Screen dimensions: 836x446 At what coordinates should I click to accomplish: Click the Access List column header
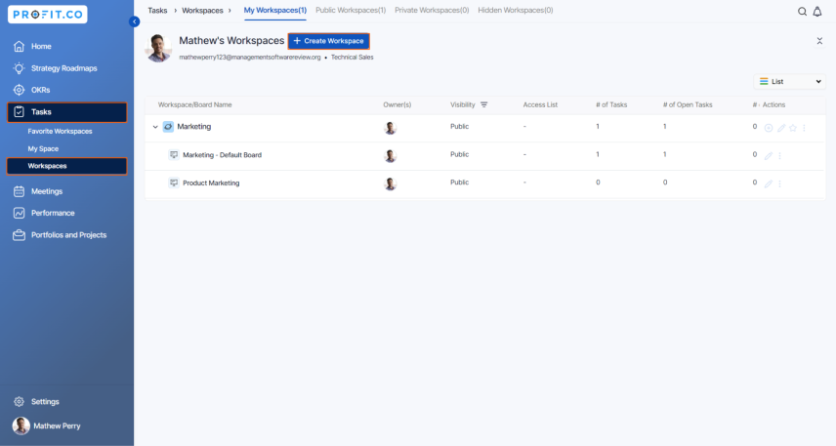(540, 105)
